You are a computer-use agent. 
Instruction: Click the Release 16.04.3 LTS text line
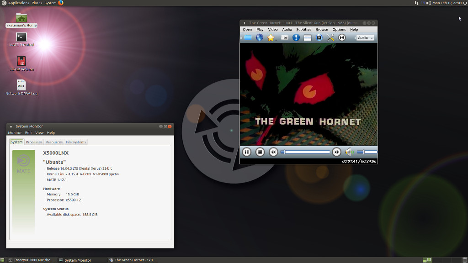[79, 168]
